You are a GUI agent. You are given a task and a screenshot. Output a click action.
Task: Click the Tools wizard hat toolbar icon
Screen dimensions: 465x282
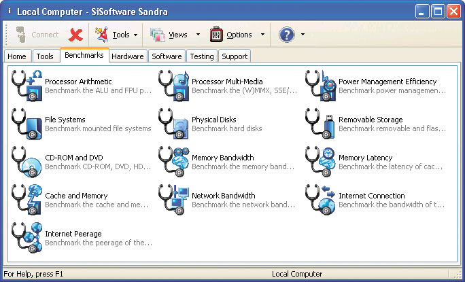pos(102,35)
